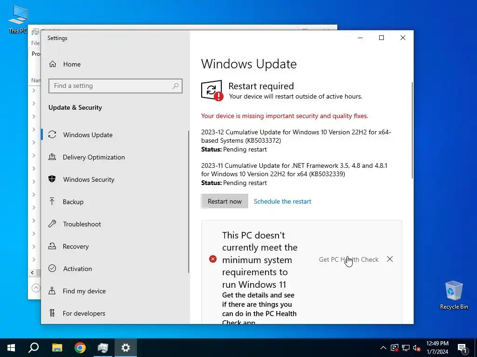Click the restart required update icon
Image resolution: width=477 pixels, height=357 pixels.
tap(212, 90)
